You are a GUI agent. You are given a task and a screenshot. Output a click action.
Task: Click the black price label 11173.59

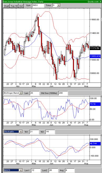[95, 48]
